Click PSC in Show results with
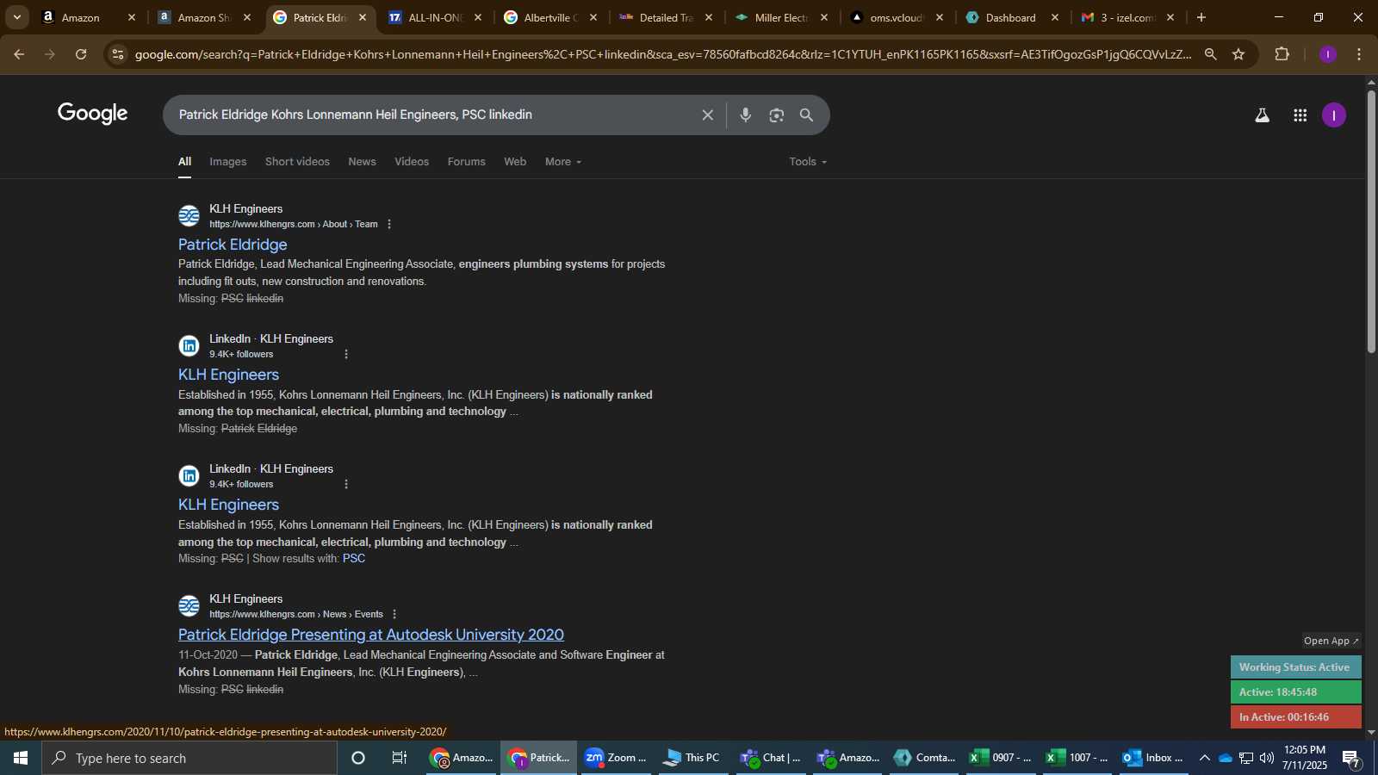 (x=354, y=559)
